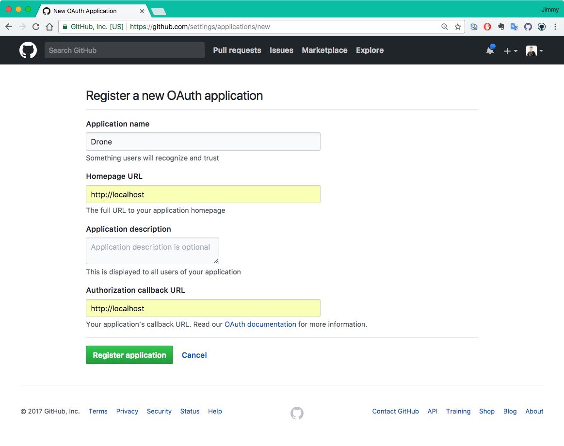The image size is (564, 446).
Task: Click into the Application description text area
Action: (152, 251)
